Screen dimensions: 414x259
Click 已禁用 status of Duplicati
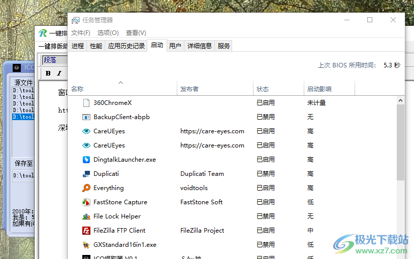(x=266, y=174)
